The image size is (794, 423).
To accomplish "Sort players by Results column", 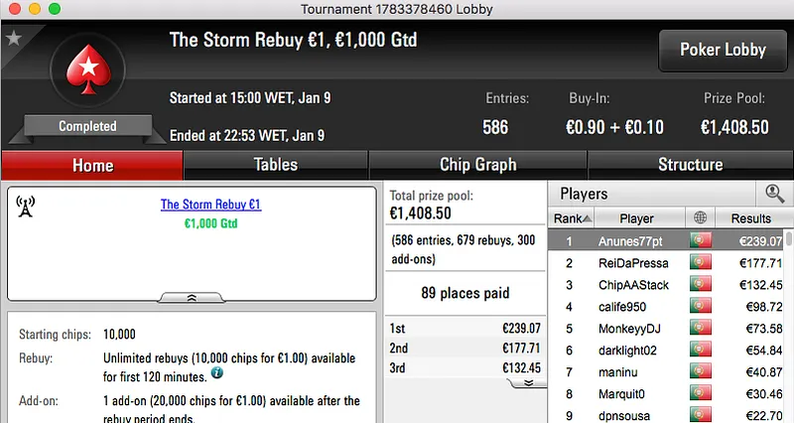I will (751, 218).
